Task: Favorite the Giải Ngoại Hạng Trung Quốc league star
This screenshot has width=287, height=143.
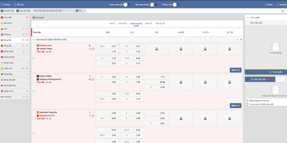Action: click(34, 39)
